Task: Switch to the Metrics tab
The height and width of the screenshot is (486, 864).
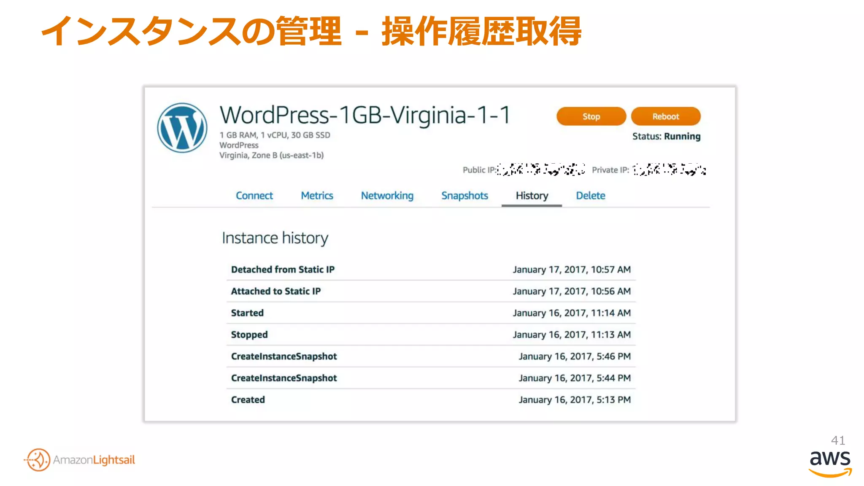Action: (317, 196)
